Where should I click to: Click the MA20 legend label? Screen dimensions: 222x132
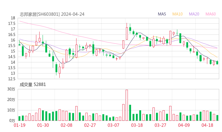point(194,14)
